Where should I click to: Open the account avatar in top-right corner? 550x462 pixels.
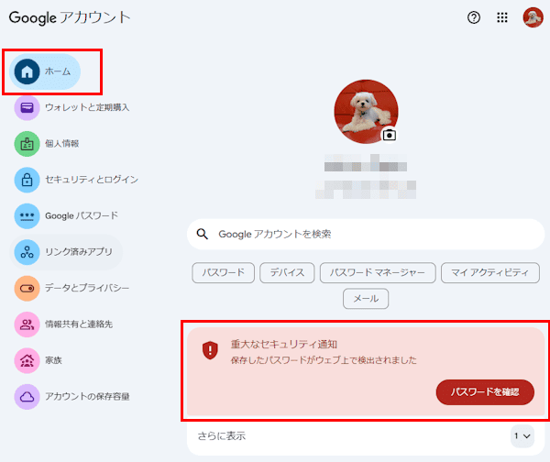click(533, 17)
